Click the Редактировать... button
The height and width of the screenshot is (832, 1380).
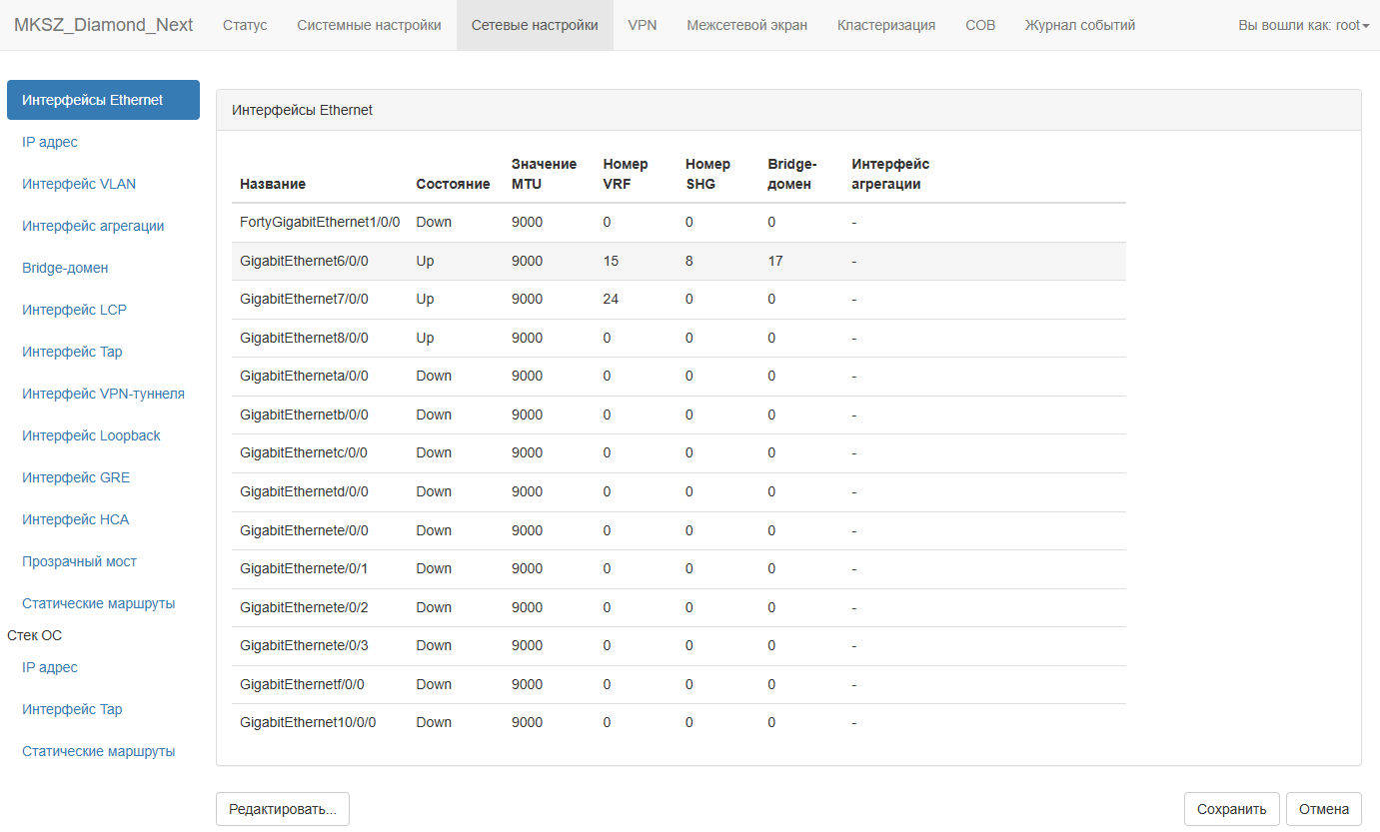[x=283, y=809]
